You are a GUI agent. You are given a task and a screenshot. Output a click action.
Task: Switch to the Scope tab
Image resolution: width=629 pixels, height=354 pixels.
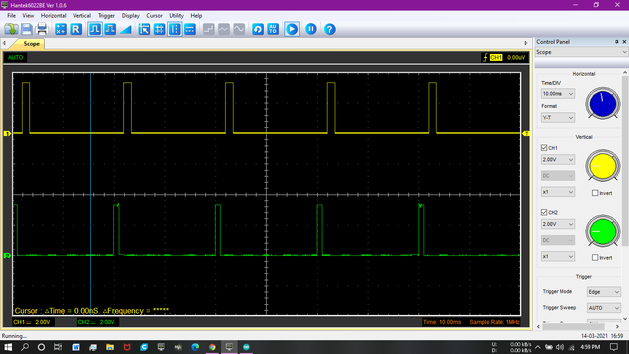tap(31, 44)
